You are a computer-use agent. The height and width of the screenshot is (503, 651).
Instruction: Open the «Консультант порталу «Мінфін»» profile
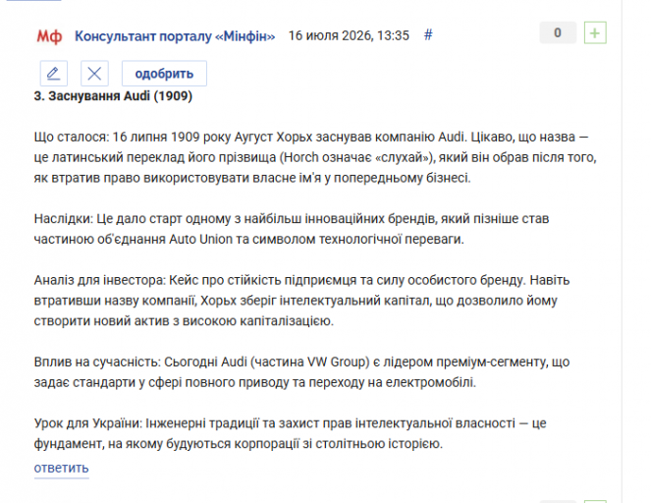point(175,36)
